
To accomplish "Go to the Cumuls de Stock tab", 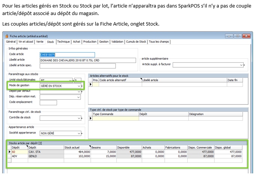I will 136,42.
